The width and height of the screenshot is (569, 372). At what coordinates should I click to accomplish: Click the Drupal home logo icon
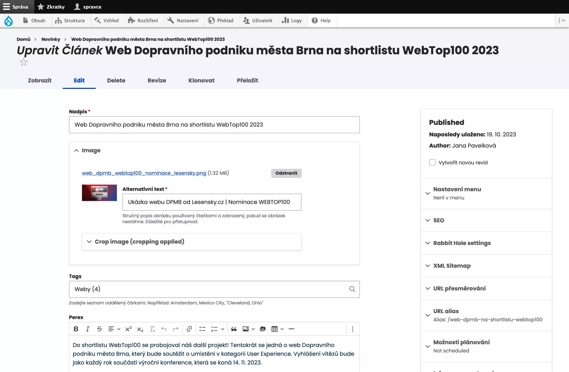(8, 21)
